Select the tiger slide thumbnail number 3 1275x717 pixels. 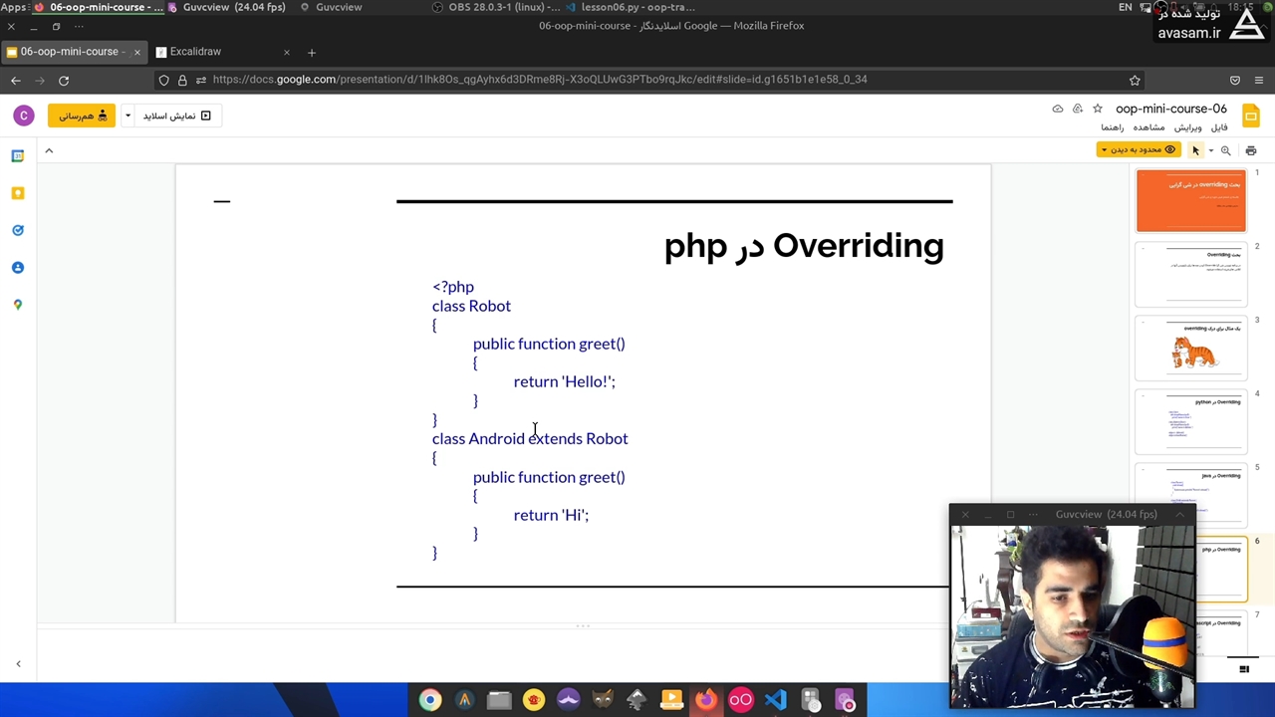point(1191,349)
